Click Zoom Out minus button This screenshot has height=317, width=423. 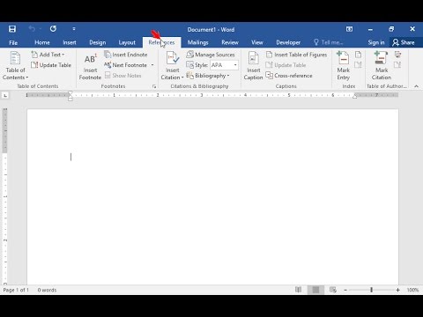pos(345,290)
